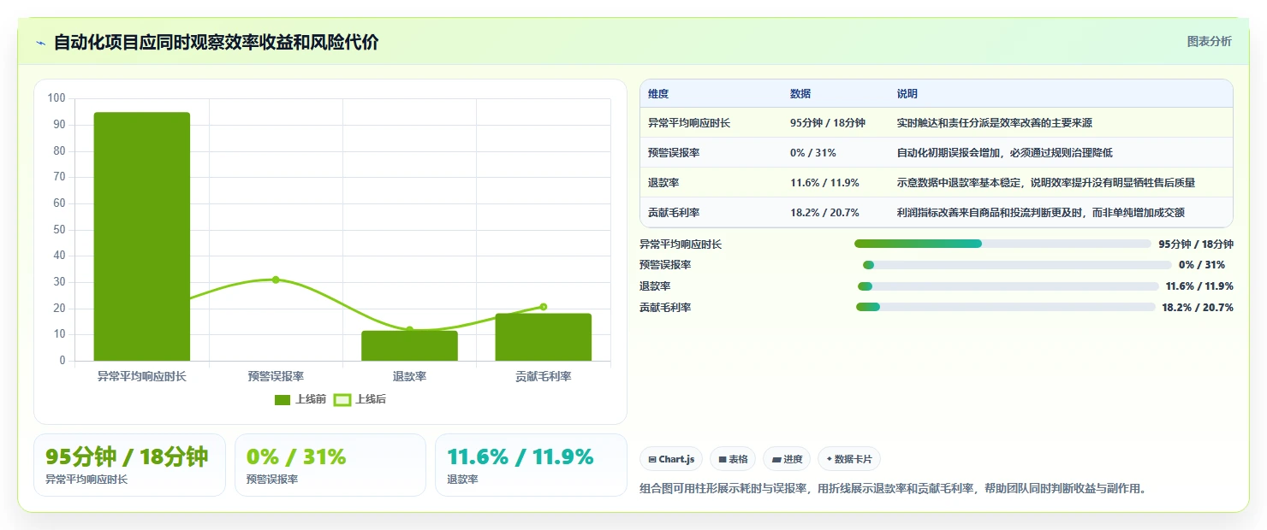The image size is (1267, 530).
Task: Click the x-axis label 预警误报率
Action: [276, 376]
